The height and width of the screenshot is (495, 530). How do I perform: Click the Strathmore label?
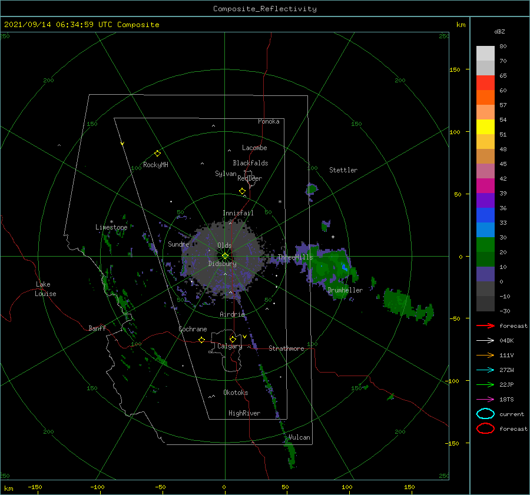click(286, 348)
